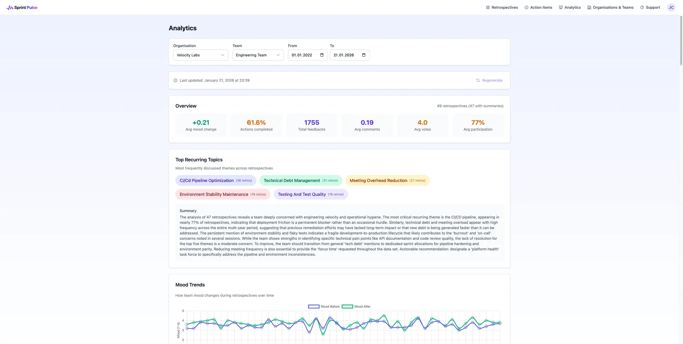
Task: Open the To date calendar picker icon
Action: [x=364, y=55]
